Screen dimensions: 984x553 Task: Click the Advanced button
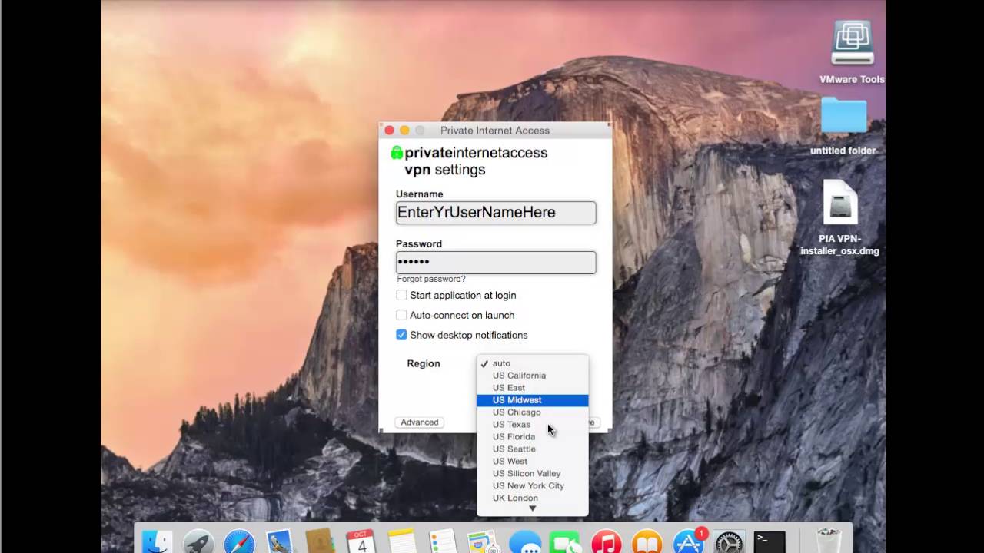coord(419,422)
